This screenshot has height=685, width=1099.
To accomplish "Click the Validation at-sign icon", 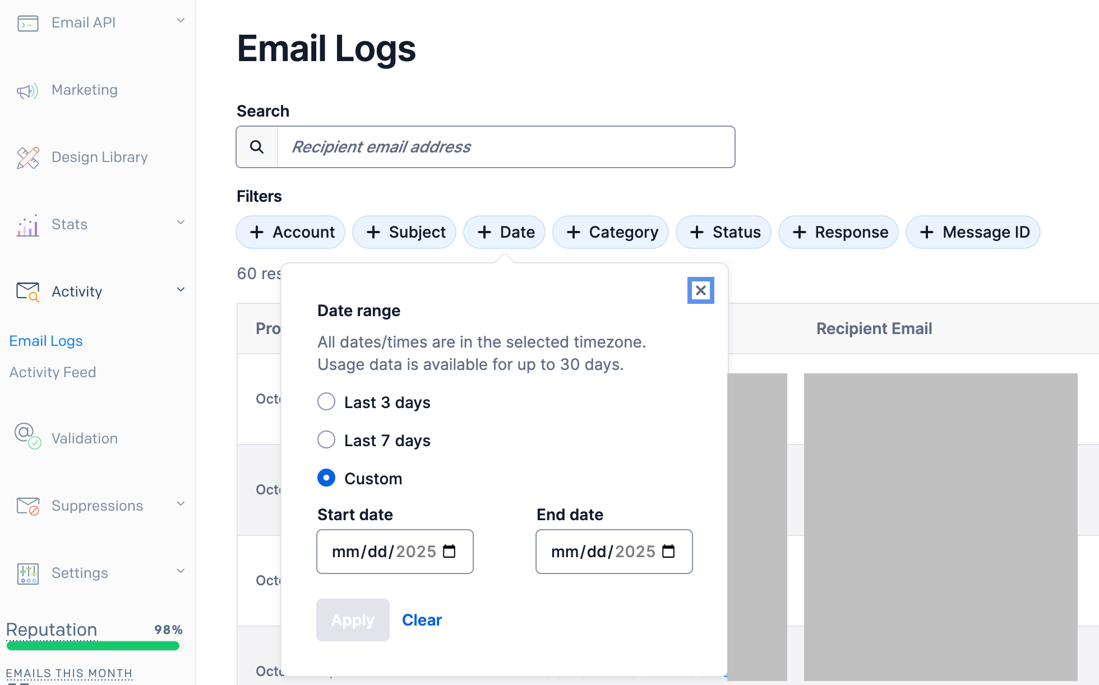I will coord(27,436).
